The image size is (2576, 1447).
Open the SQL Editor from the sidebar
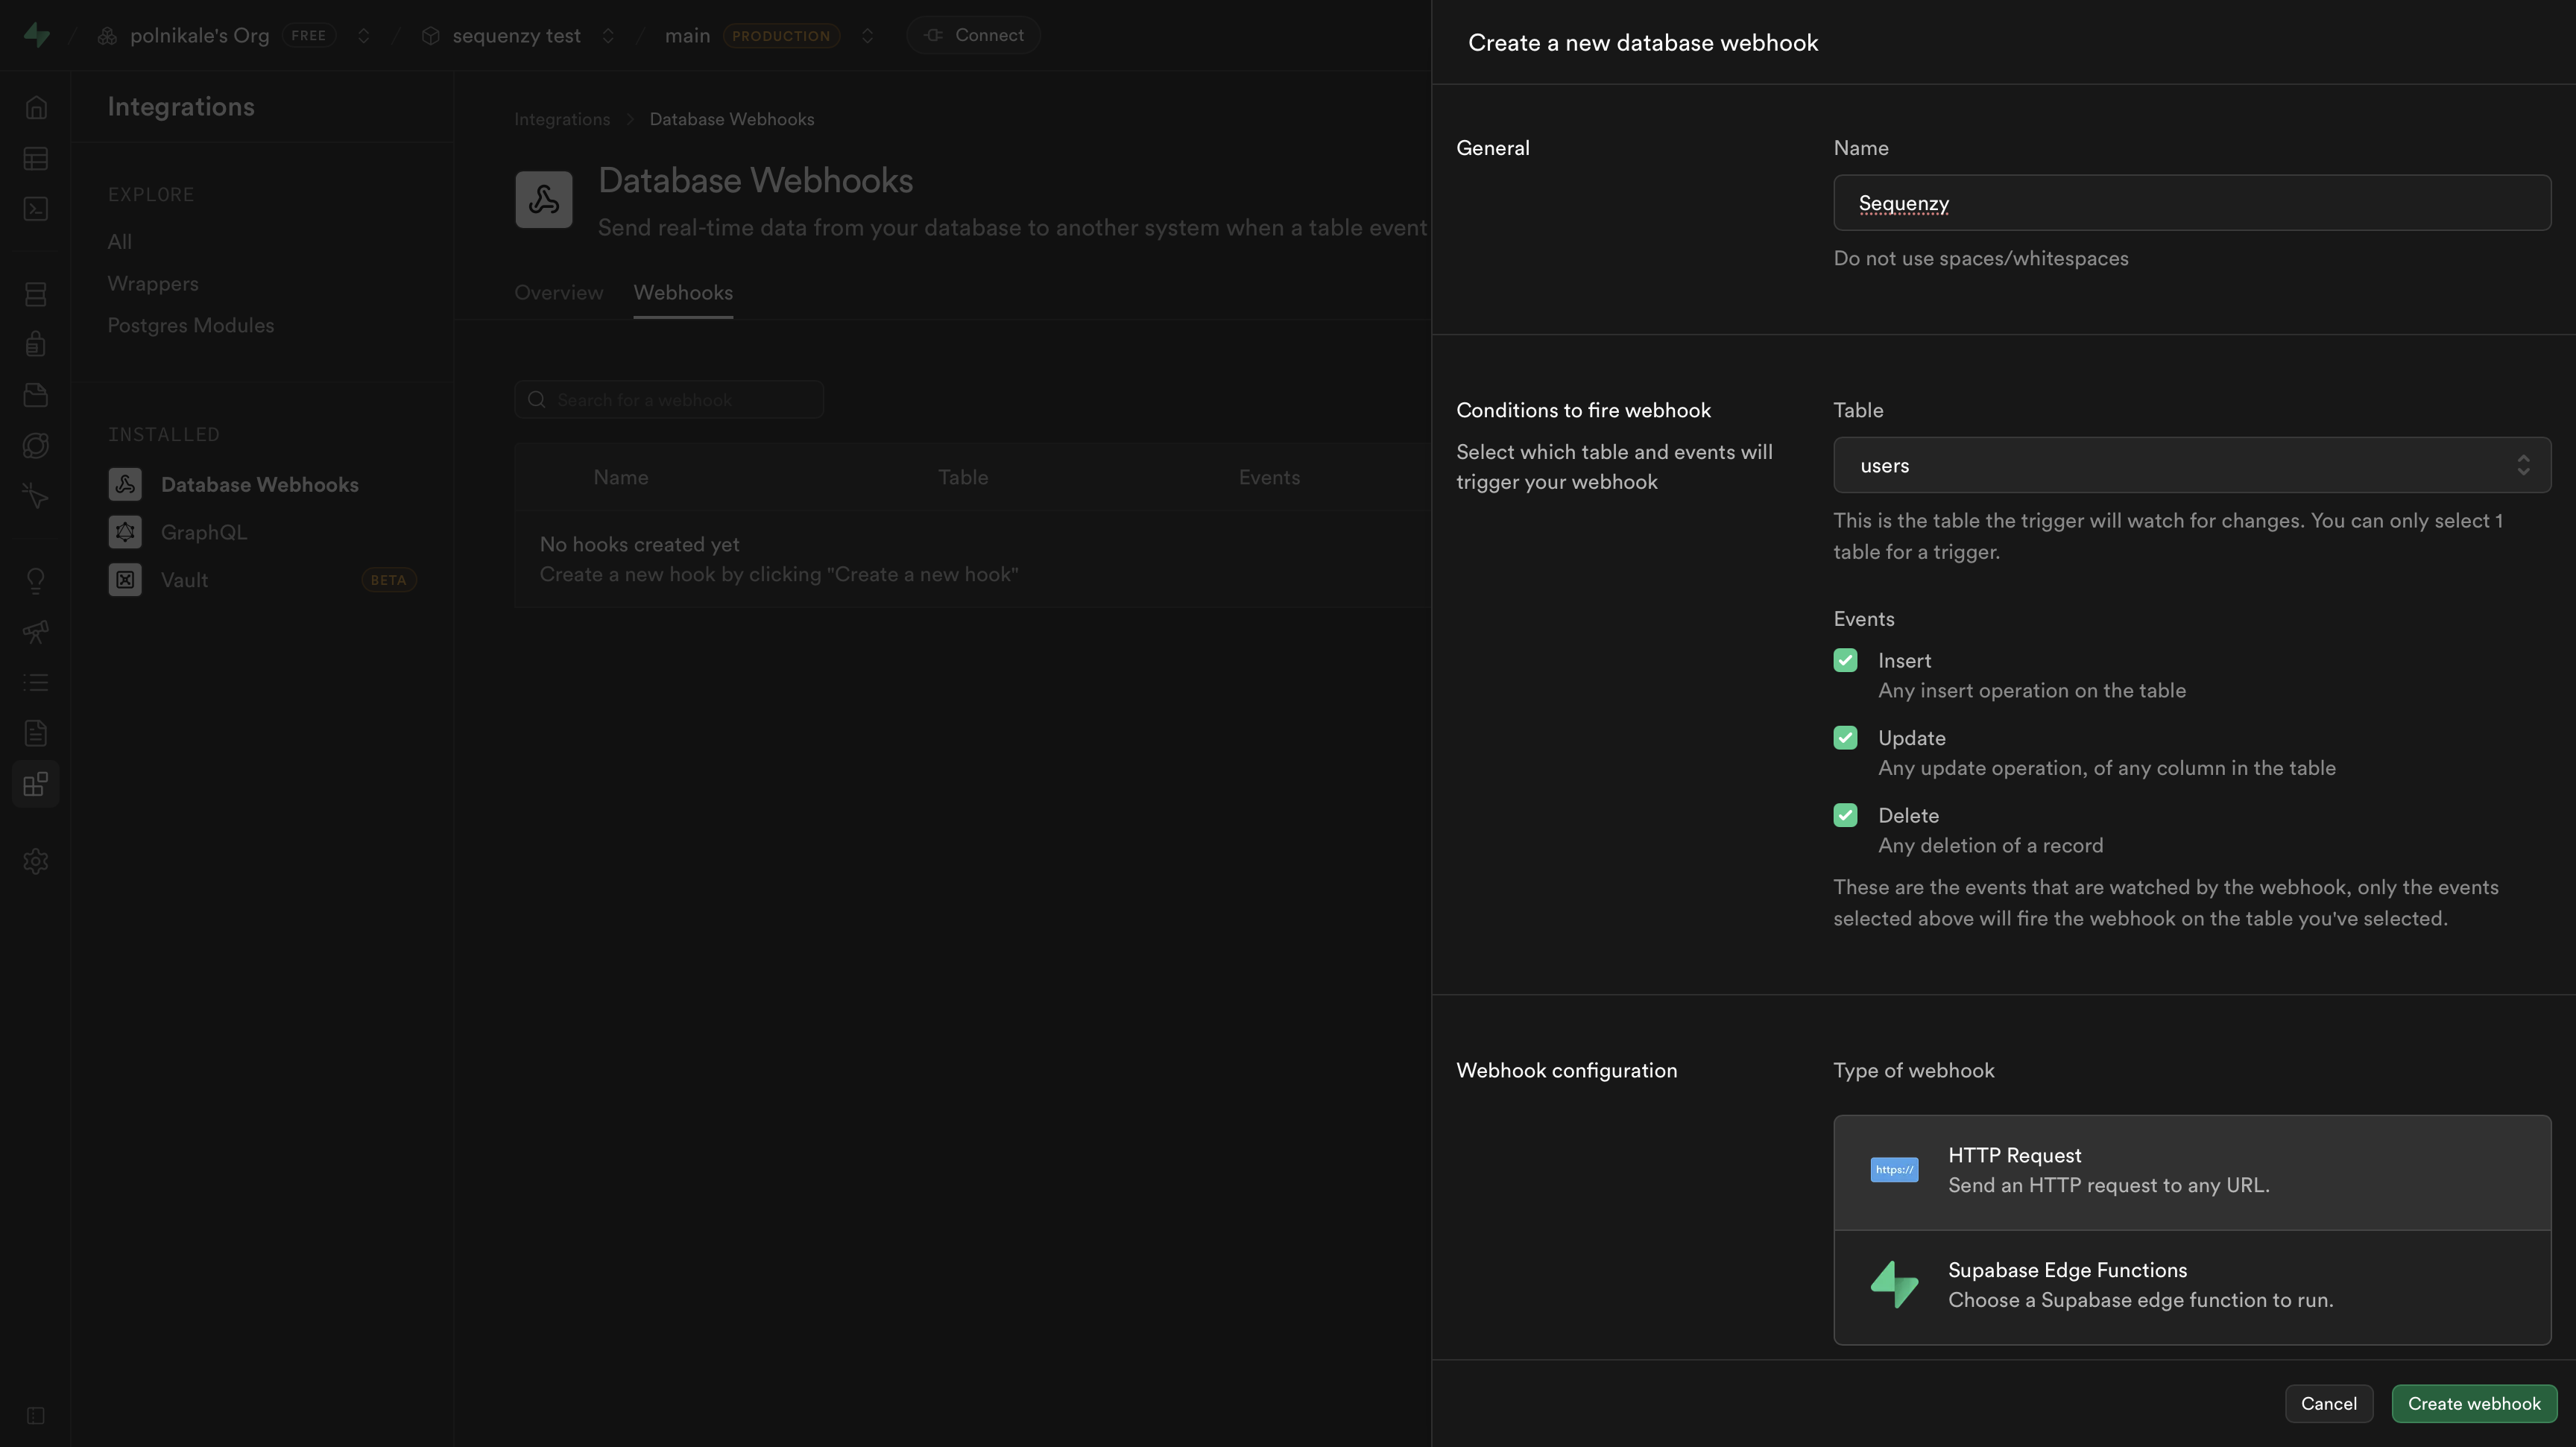tap(36, 209)
